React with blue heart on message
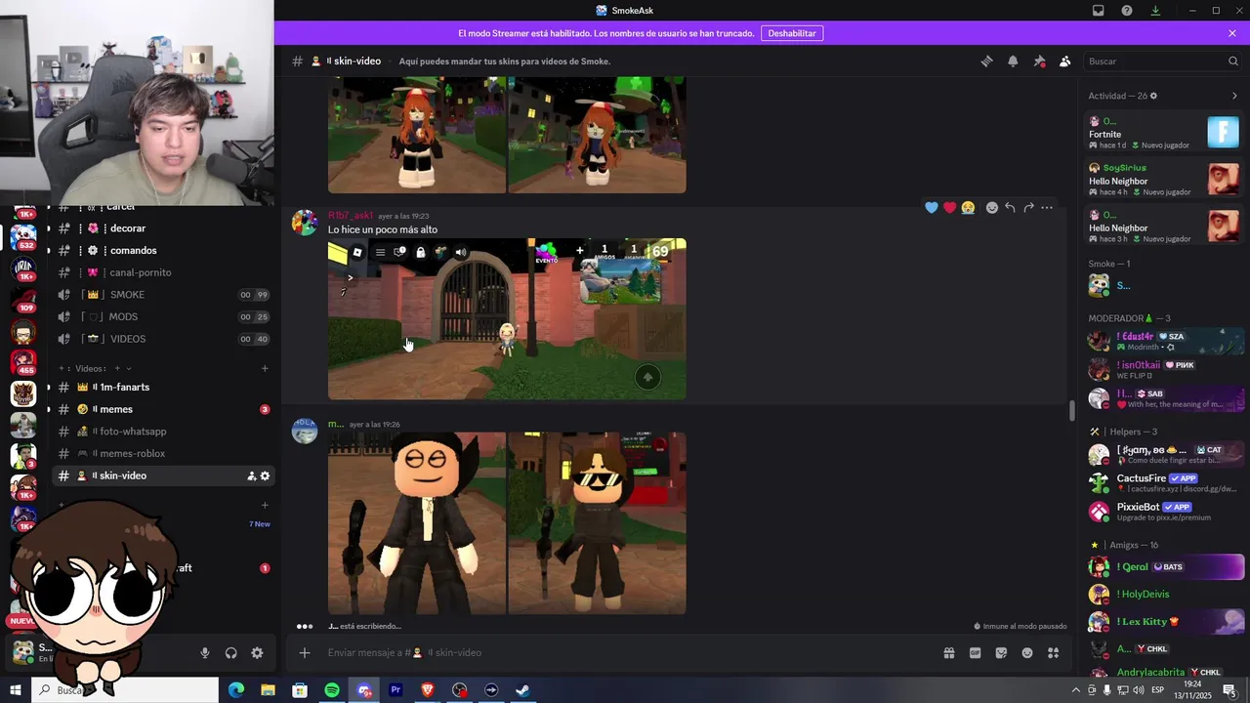The height and width of the screenshot is (703, 1250). tap(931, 207)
